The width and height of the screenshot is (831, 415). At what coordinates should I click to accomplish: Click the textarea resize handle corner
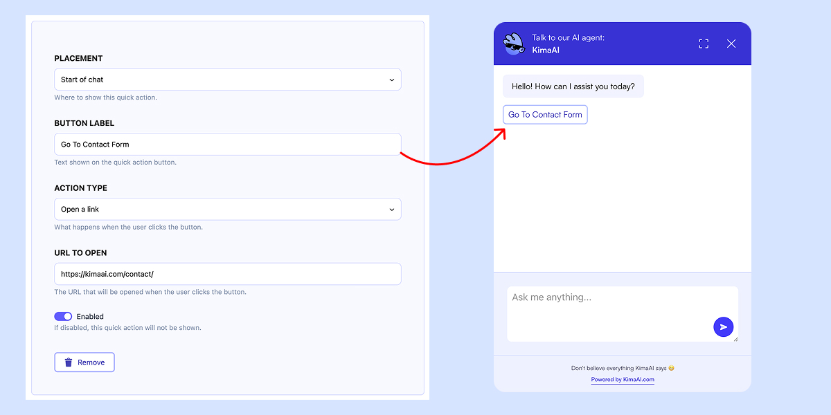(735, 339)
